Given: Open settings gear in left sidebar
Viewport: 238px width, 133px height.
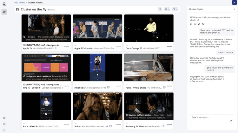Looking at the screenshot, I should pyautogui.click(x=4, y=124).
